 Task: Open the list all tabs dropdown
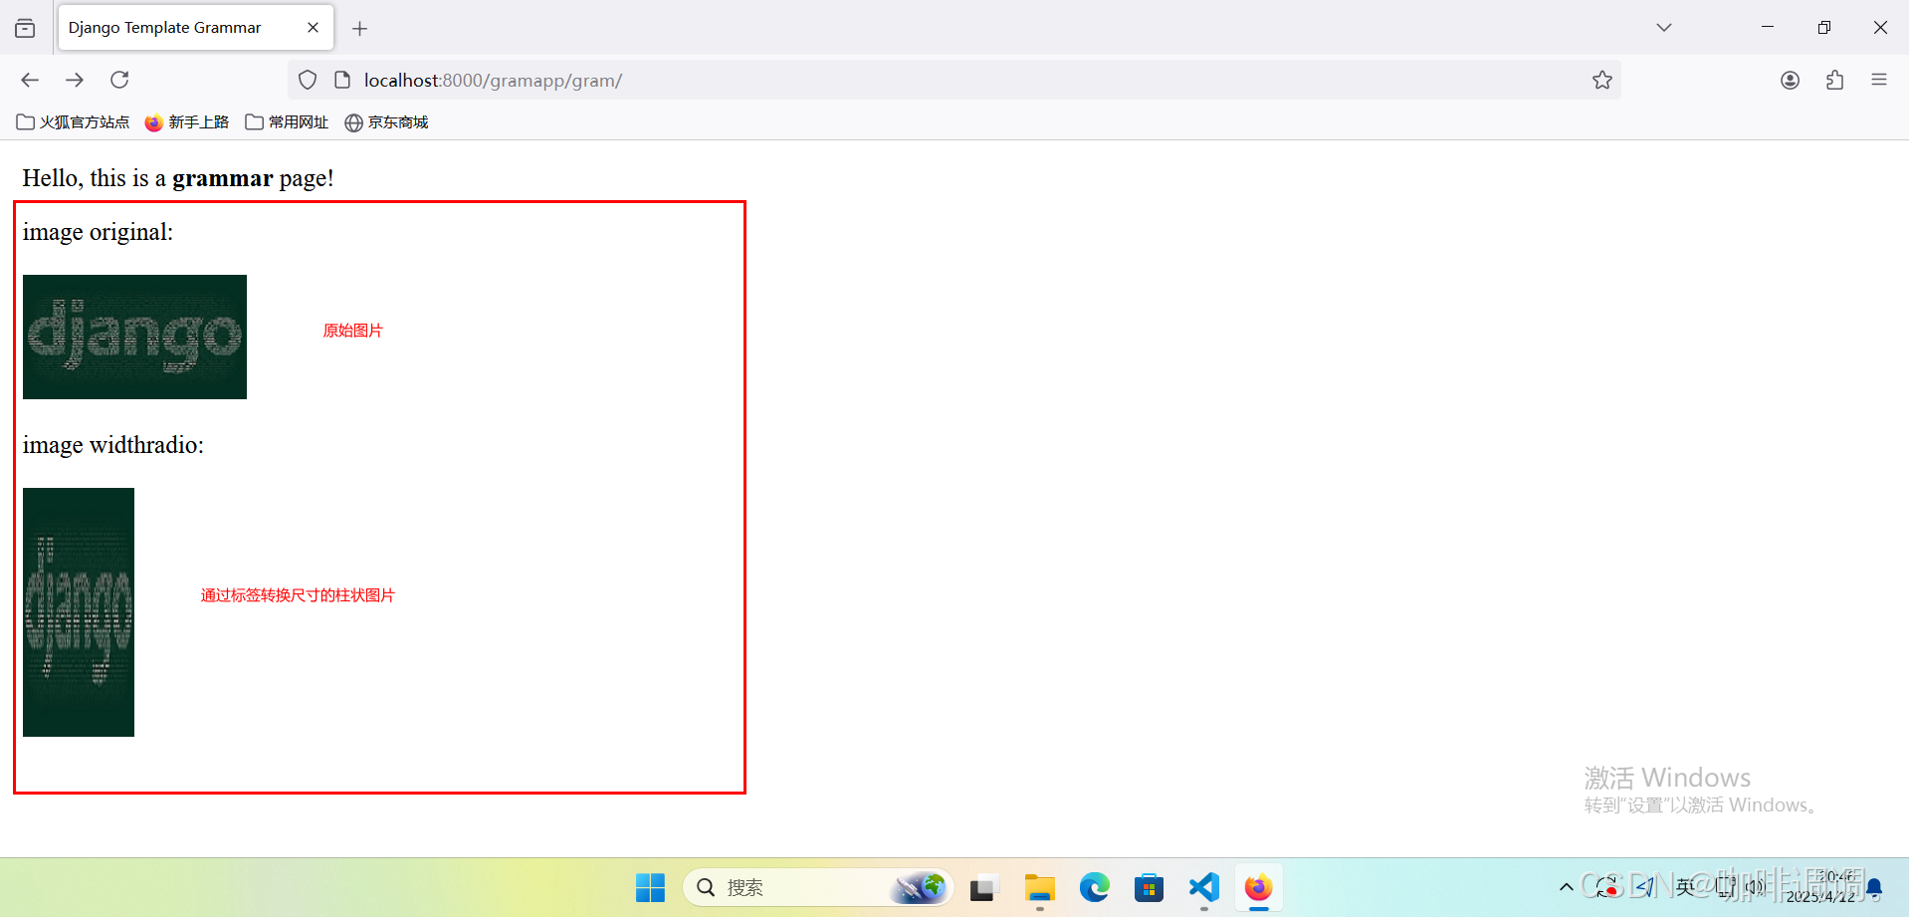click(x=1664, y=28)
